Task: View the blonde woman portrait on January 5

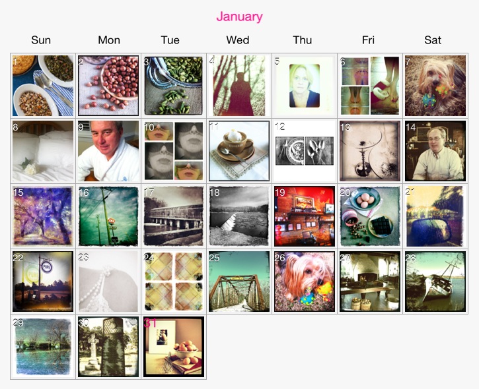Action: 304,86
